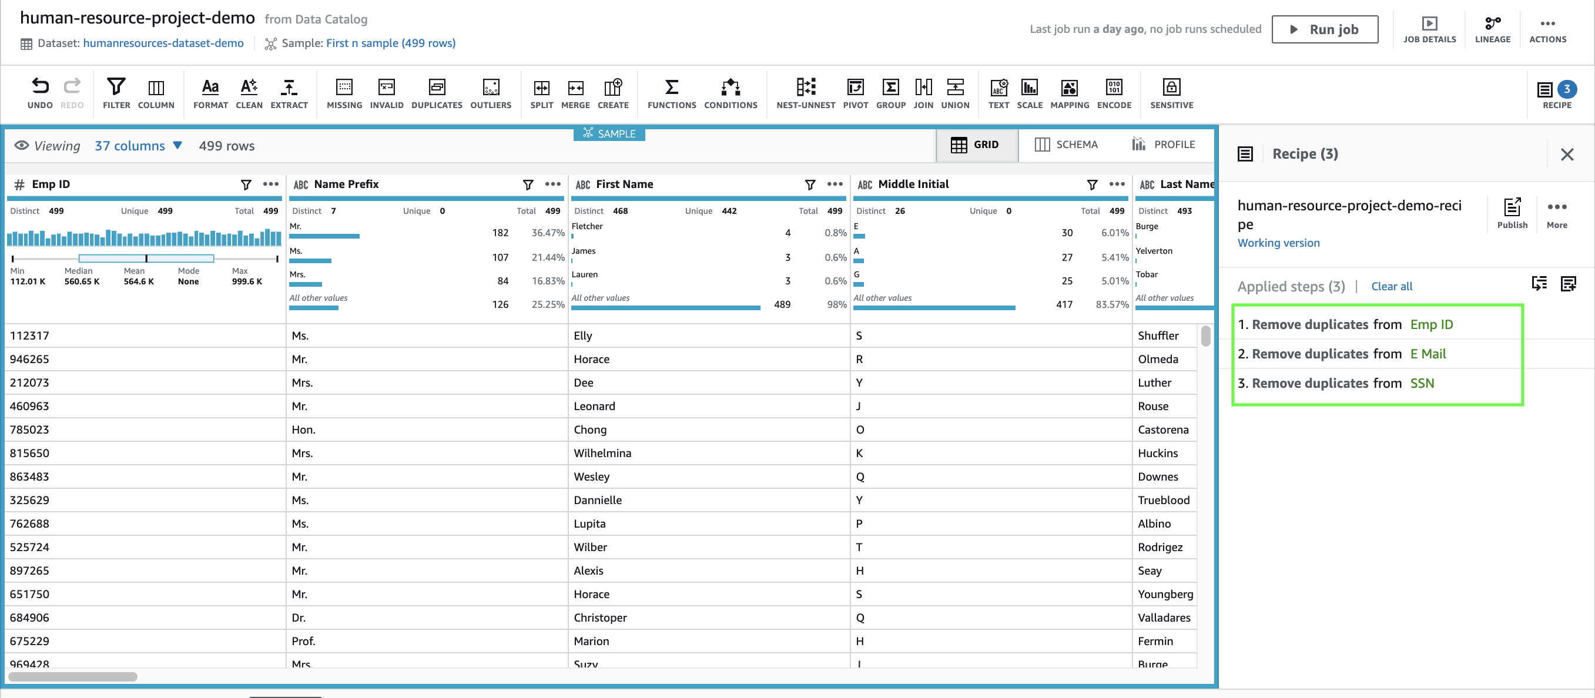
Task: Toggle filter on Middle Initial column
Action: [x=1092, y=184]
